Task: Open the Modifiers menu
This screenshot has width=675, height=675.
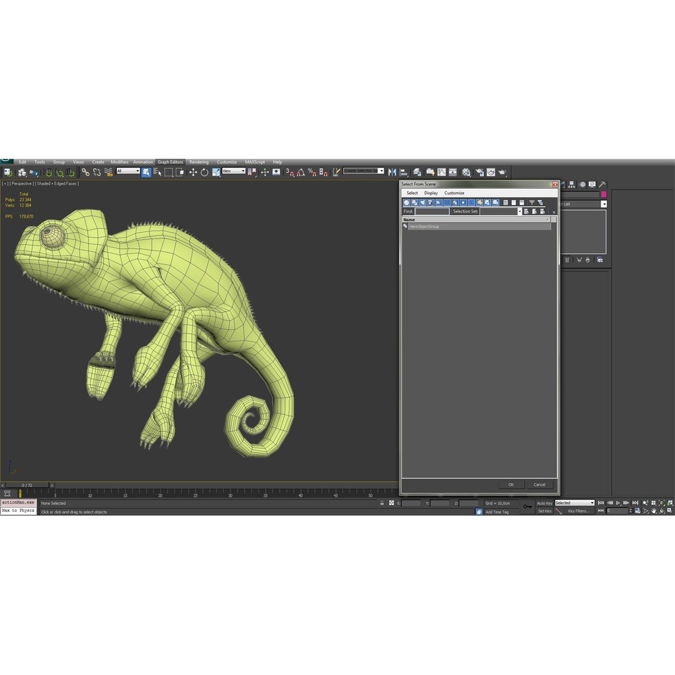Action: click(x=119, y=162)
